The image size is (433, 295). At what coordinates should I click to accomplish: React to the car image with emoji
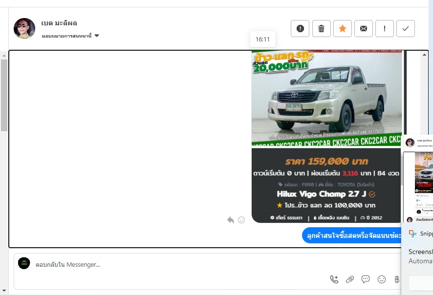coord(241,220)
